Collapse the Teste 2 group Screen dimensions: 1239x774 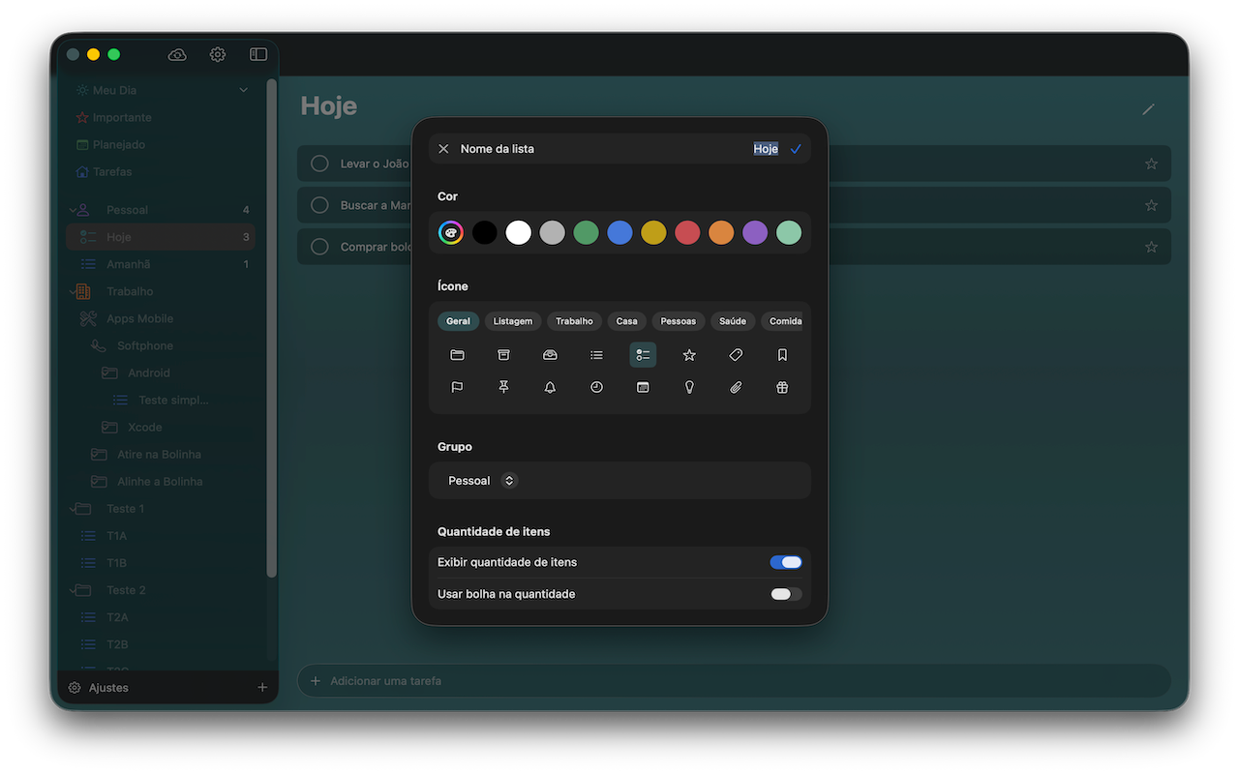click(73, 589)
